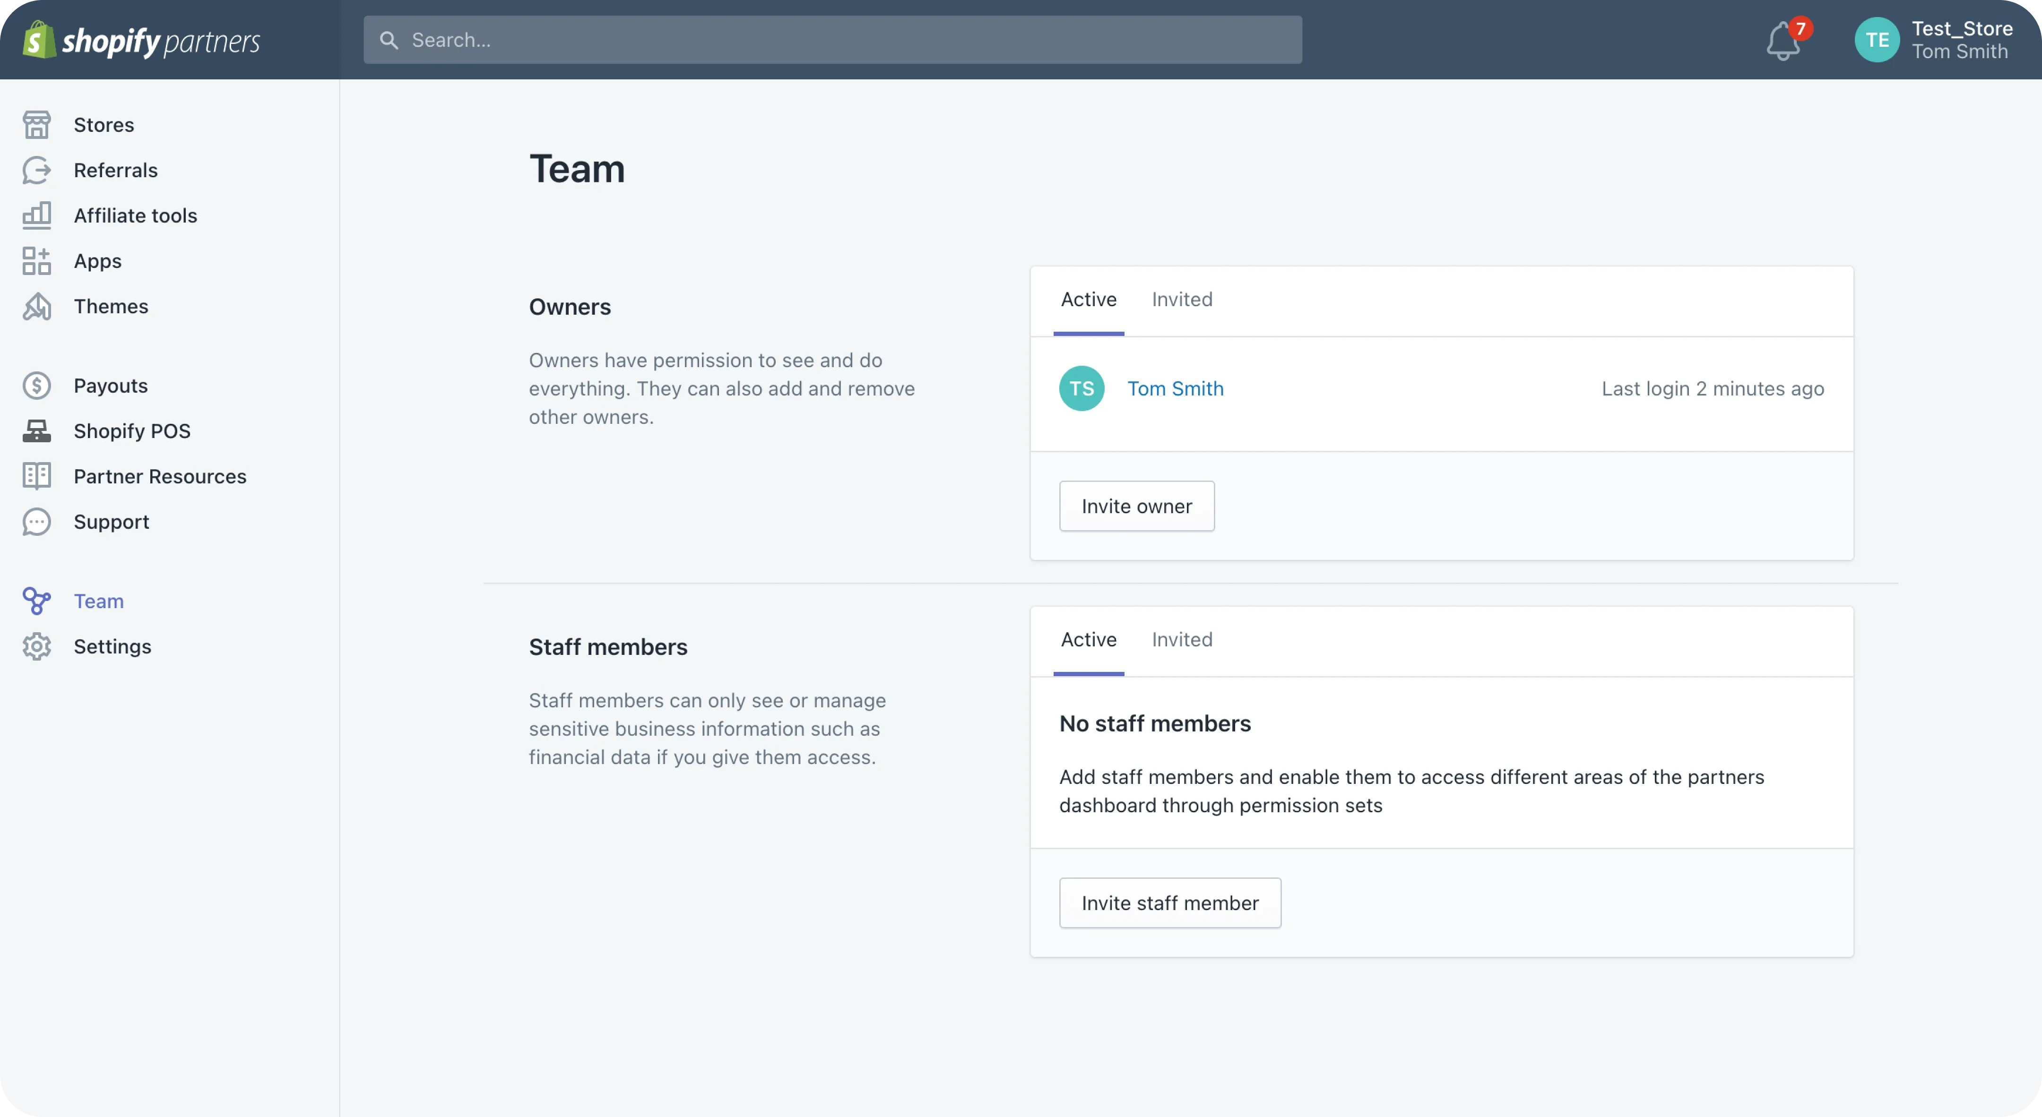Click the Invite owner button
Viewport: 2042px width, 1117px height.
tap(1136, 506)
